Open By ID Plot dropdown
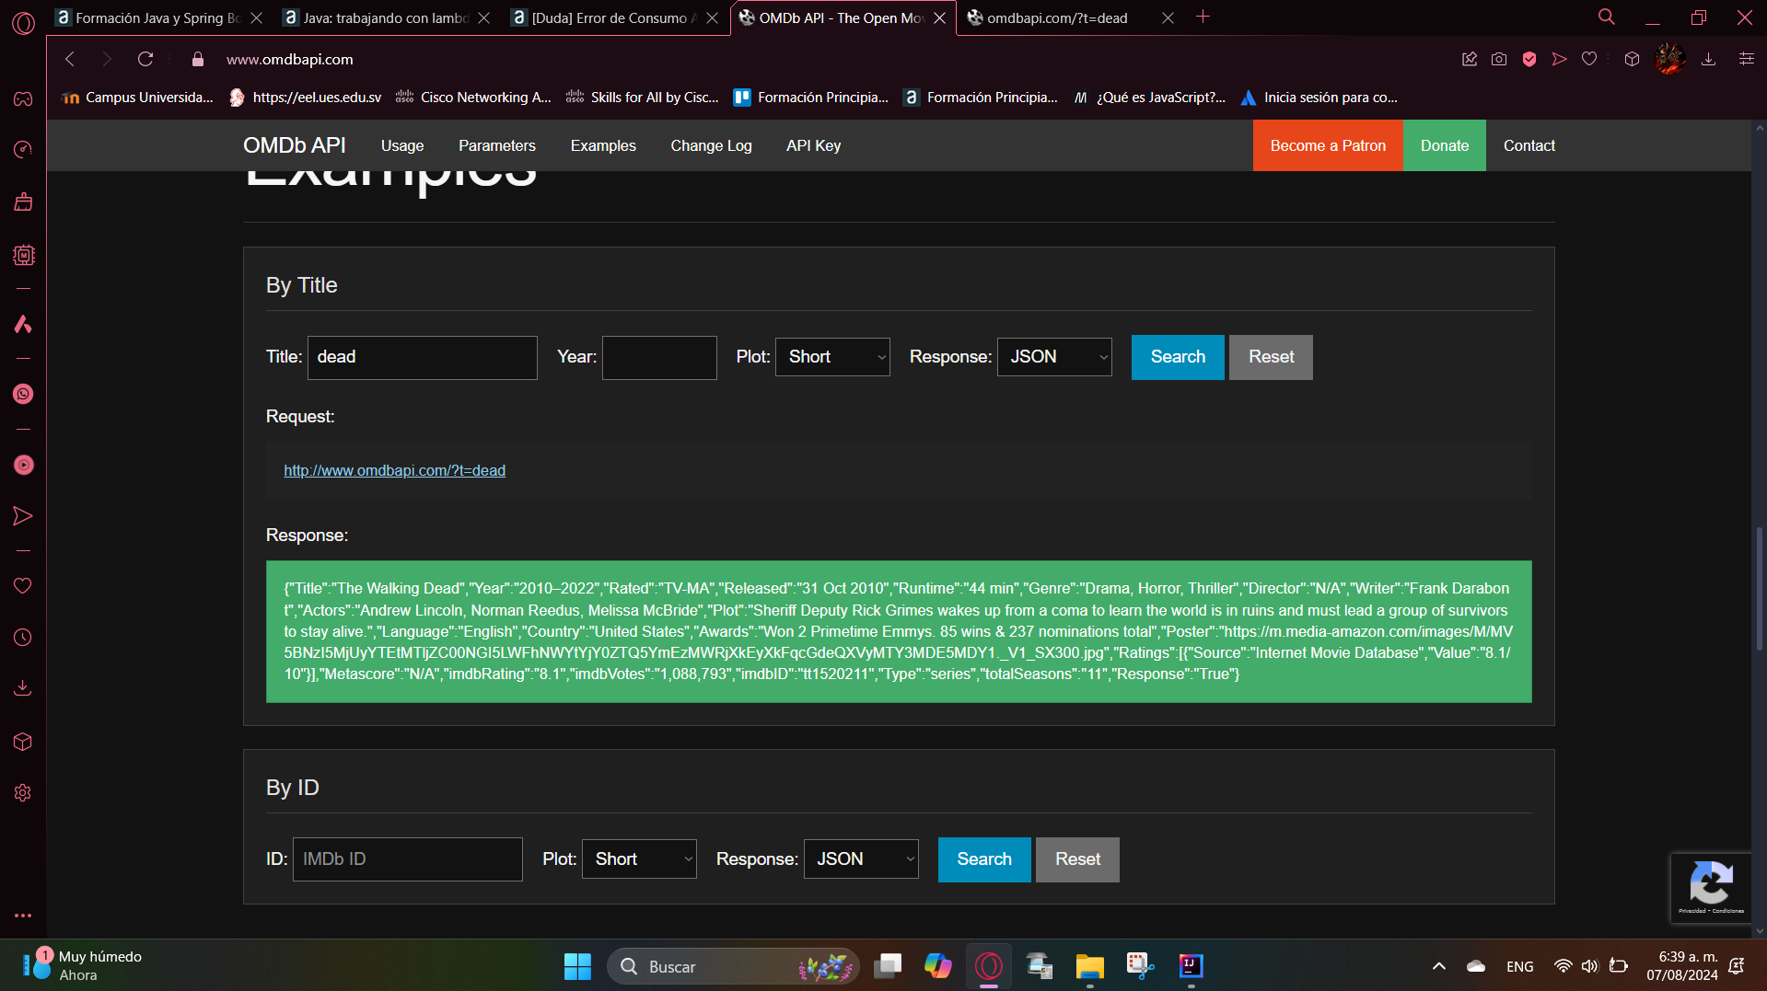This screenshot has height=991, width=1767. [639, 859]
